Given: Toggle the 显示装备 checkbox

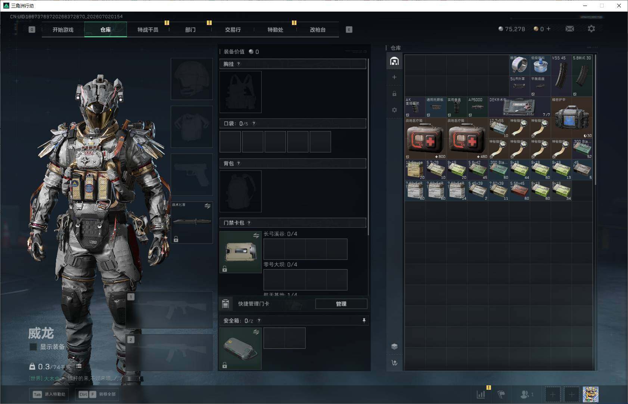Looking at the screenshot, I should (x=33, y=347).
